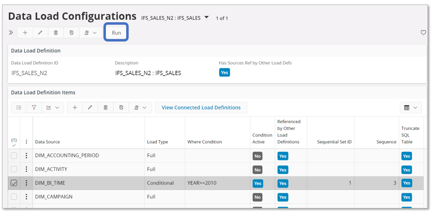Image resolution: width=433 pixels, height=214 pixels.
Task: Click the top toolbar Edit pencil icon
Action: 41,33
